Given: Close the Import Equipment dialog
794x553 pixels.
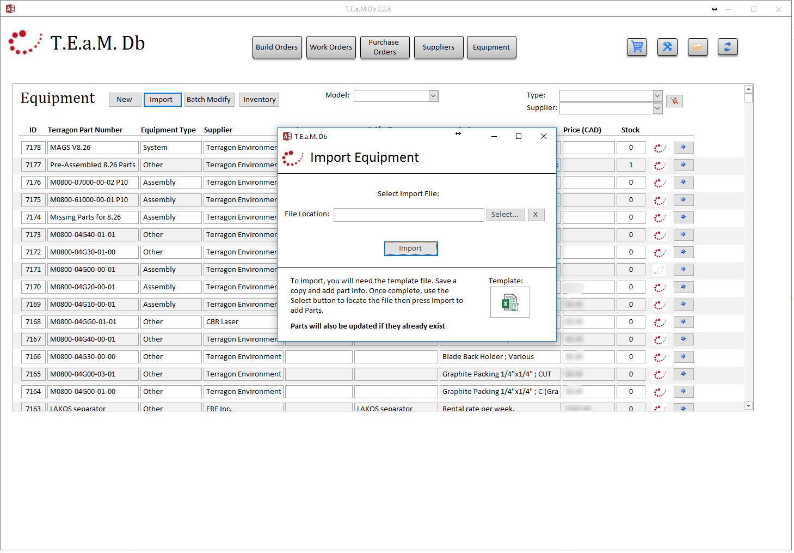Looking at the screenshot, I should click(544, 137).
